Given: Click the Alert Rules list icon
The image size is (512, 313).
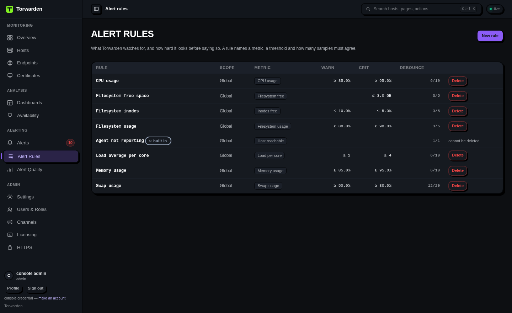Looking at the screenshot, I should pos(11,156).
